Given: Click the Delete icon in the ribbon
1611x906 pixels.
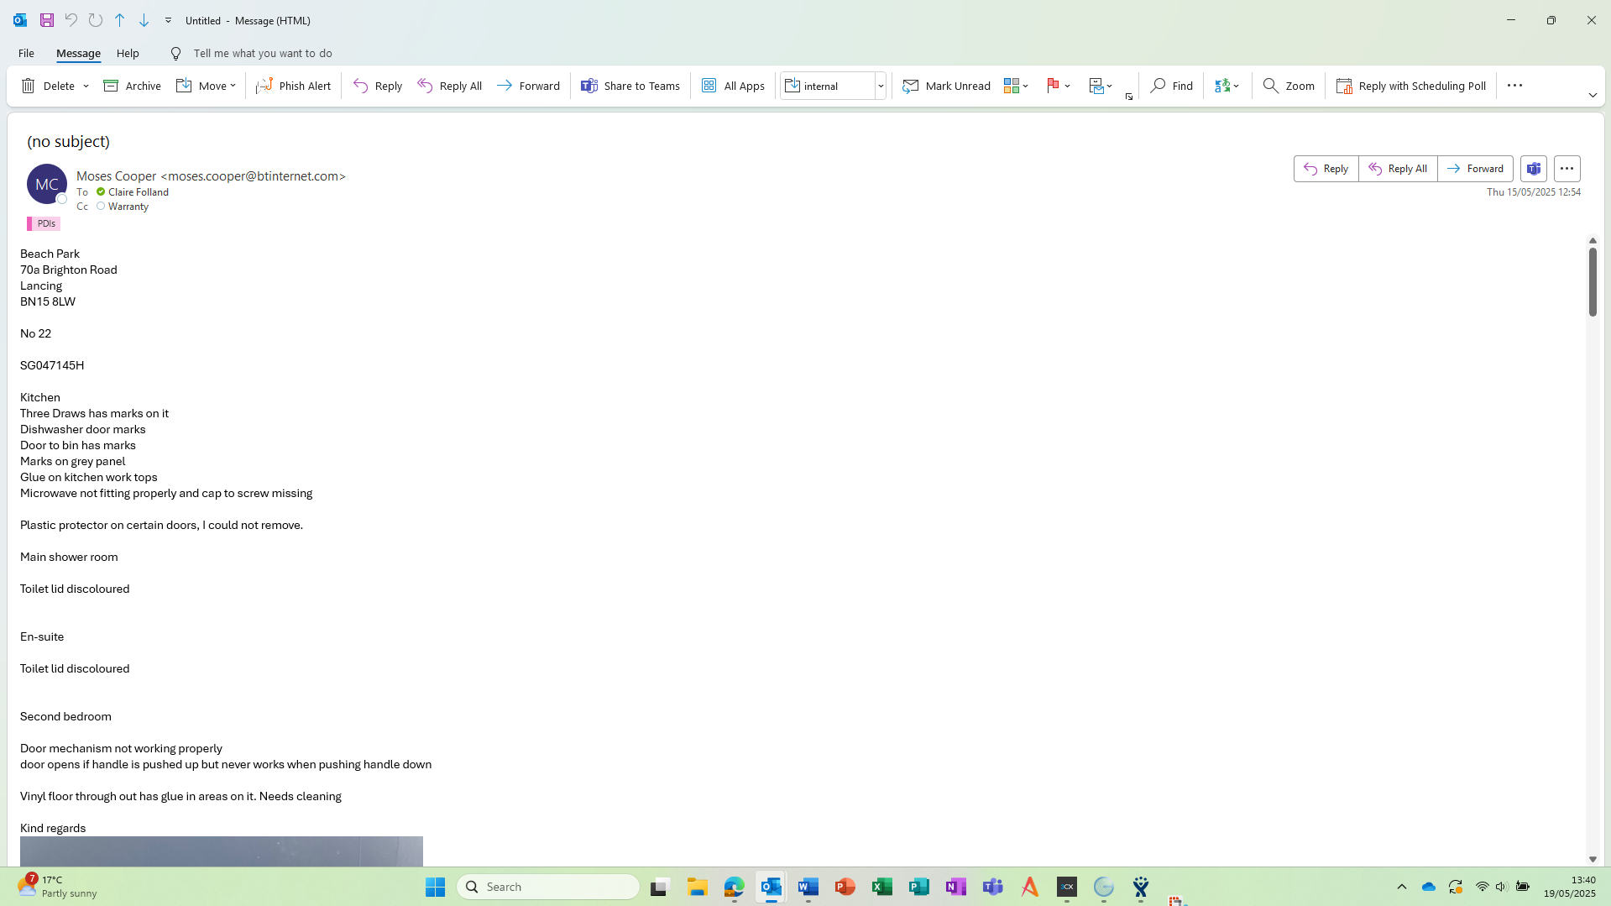Looking at the screenshot, I should click(x=29, y=86).
